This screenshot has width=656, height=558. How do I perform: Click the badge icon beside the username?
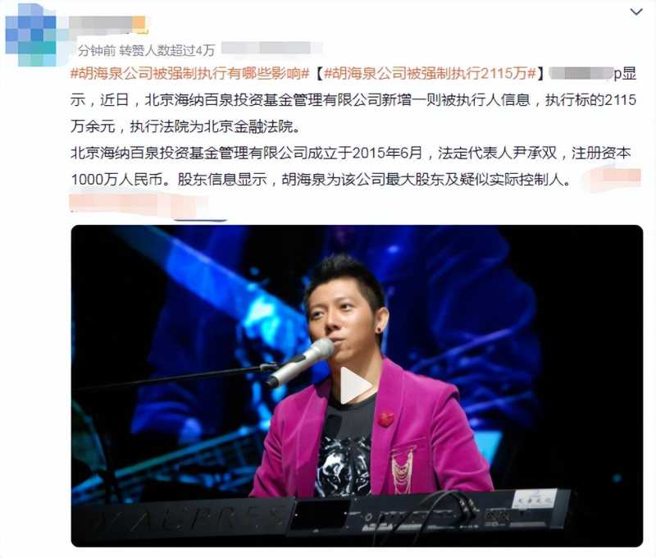(139, 24)
